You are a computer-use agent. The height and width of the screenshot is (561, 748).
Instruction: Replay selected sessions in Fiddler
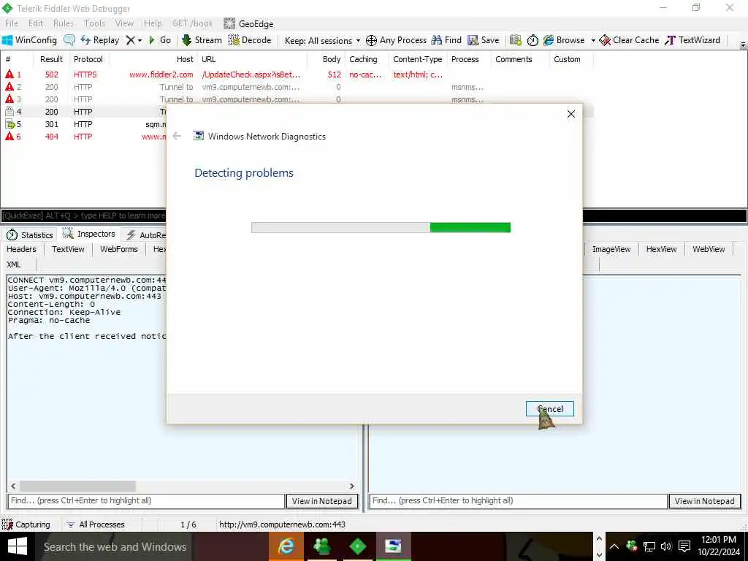point(99,40)
